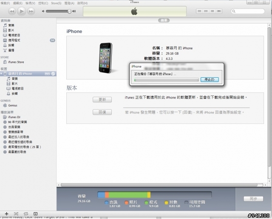Open the 說明(H) menu
This screenshot has width=272, height=219.
[x=82, y=3]
